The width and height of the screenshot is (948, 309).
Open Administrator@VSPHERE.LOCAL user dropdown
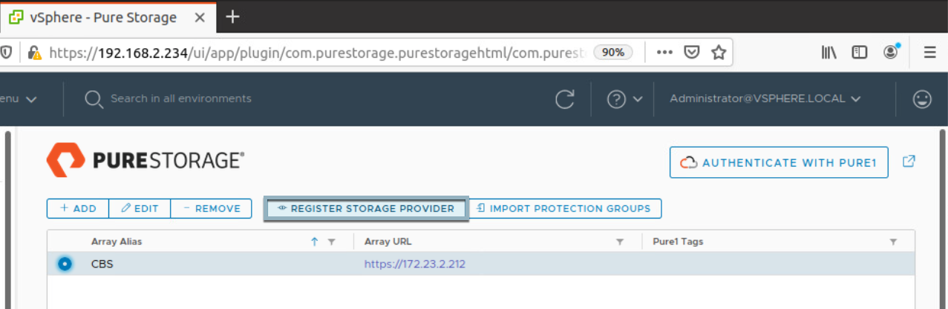click(x=765, y=99)
